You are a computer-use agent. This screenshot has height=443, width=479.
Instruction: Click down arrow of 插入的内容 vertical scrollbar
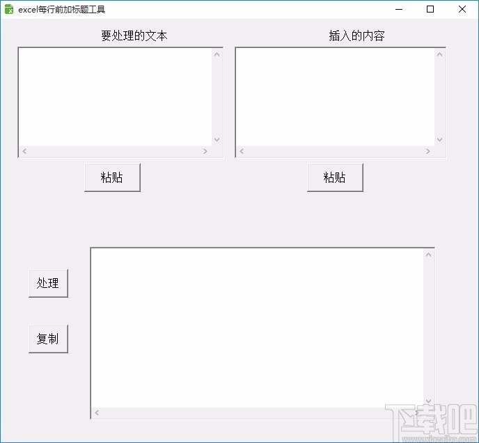[x=439, y=140]
